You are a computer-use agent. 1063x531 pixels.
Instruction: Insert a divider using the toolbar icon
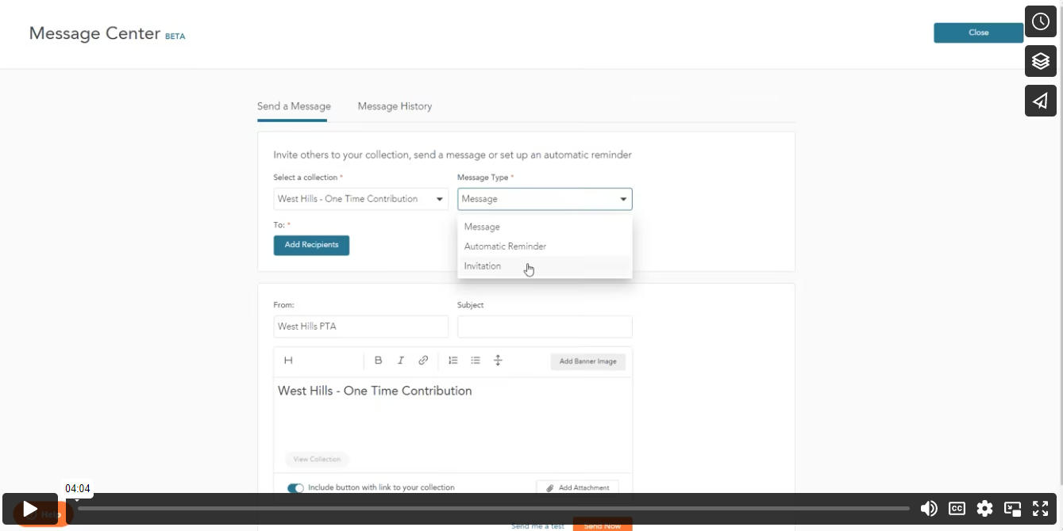[498, 361]
